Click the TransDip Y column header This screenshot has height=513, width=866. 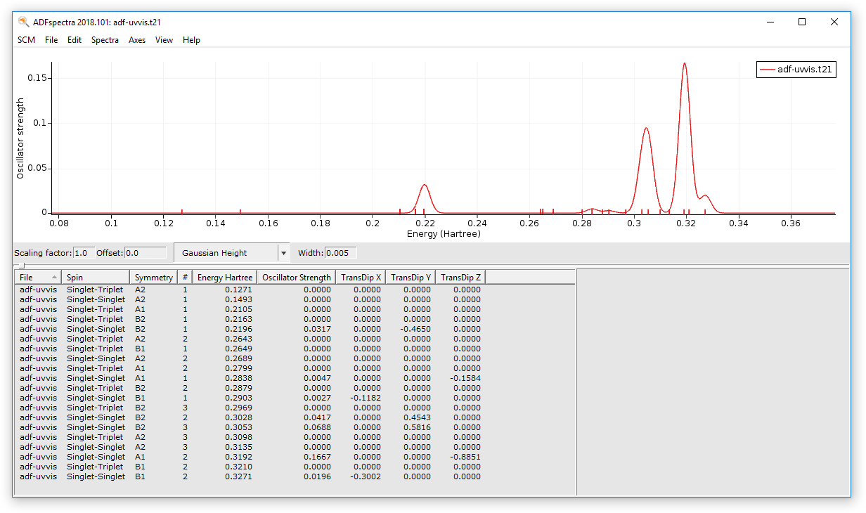[411, 278]
